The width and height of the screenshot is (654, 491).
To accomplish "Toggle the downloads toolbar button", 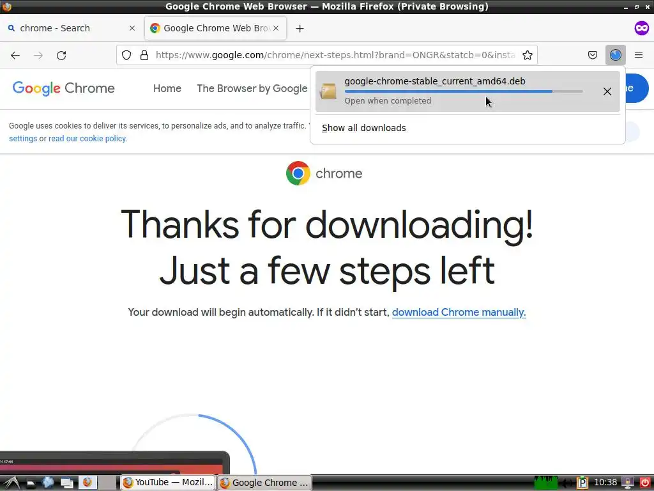I will click(x=615, y=55).
